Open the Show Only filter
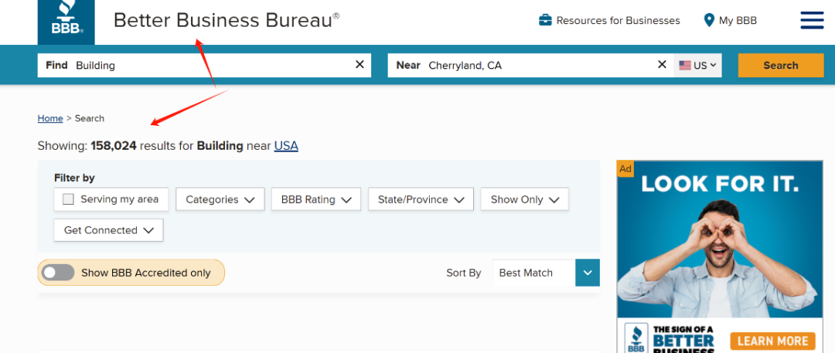The width and height of the screenshot is (835, 353). click(x=524, y=199)
